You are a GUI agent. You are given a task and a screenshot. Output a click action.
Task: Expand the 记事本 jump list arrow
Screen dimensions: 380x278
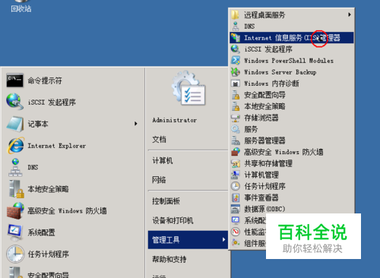click(x=136, y=124)
